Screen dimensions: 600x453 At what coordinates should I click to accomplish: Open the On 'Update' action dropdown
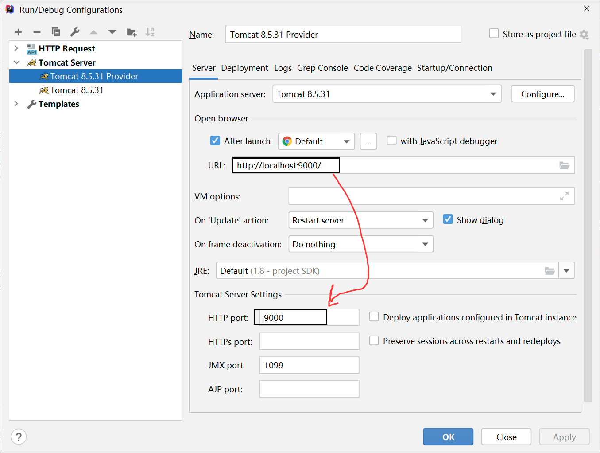point(361,220)
